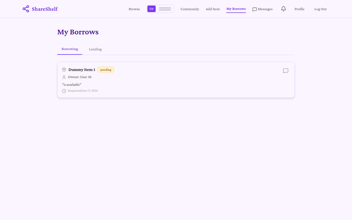Go to the Profile page

point(299,9)
